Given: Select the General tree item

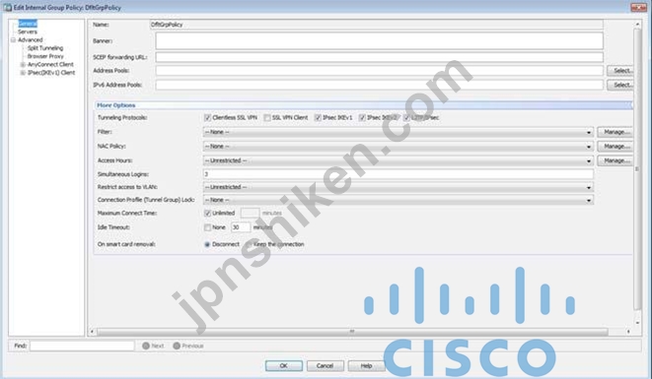Looking at the screenshot, I should pos(28,24).
